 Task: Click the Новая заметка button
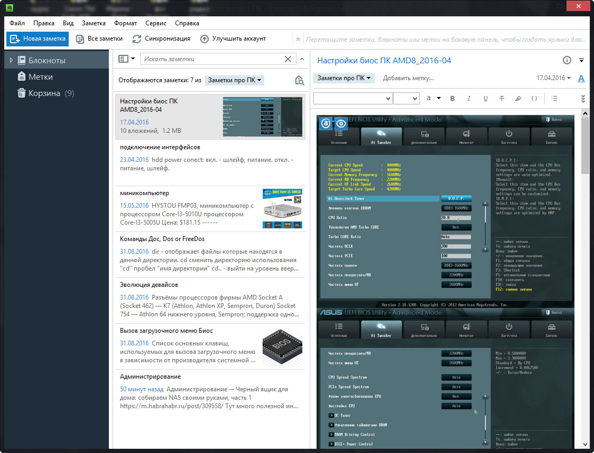pos(38,38)
